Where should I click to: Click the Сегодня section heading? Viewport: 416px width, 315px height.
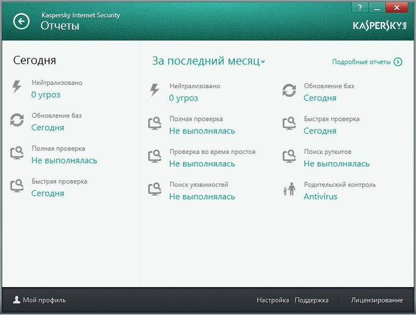[35, 61]
